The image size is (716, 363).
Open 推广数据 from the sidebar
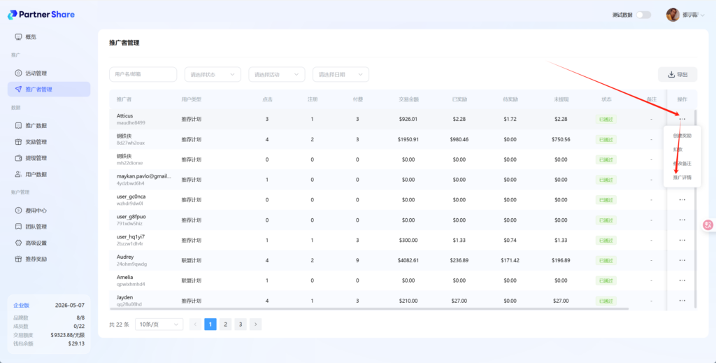pos(18,126)
